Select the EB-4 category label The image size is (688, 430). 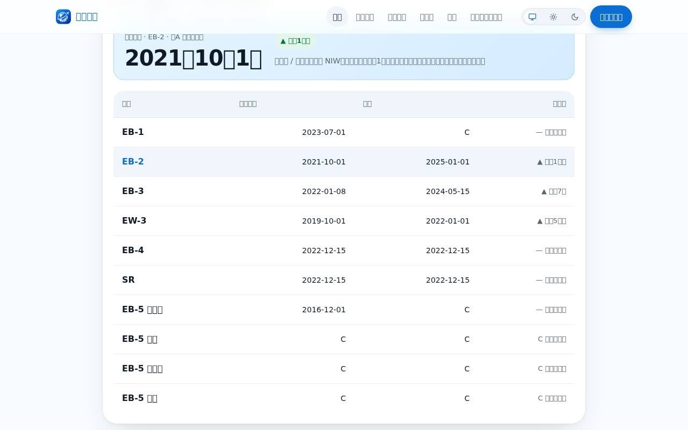133,250
